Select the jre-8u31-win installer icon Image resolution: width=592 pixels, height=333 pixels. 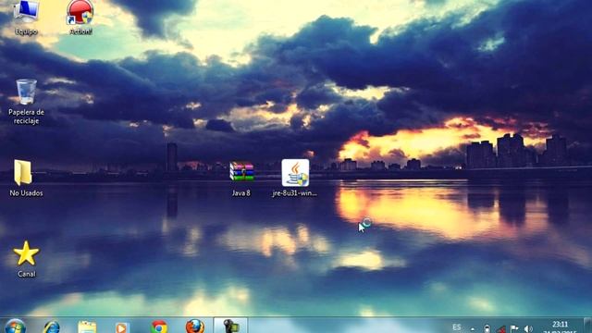(295, 179)
